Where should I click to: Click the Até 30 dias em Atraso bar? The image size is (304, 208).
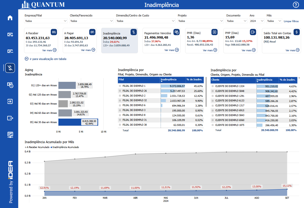tap(78, 122)
